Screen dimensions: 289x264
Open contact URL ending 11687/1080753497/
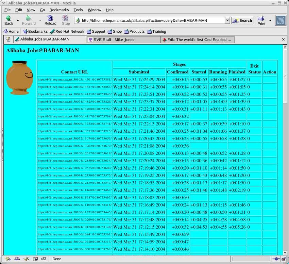pos(75,198)
